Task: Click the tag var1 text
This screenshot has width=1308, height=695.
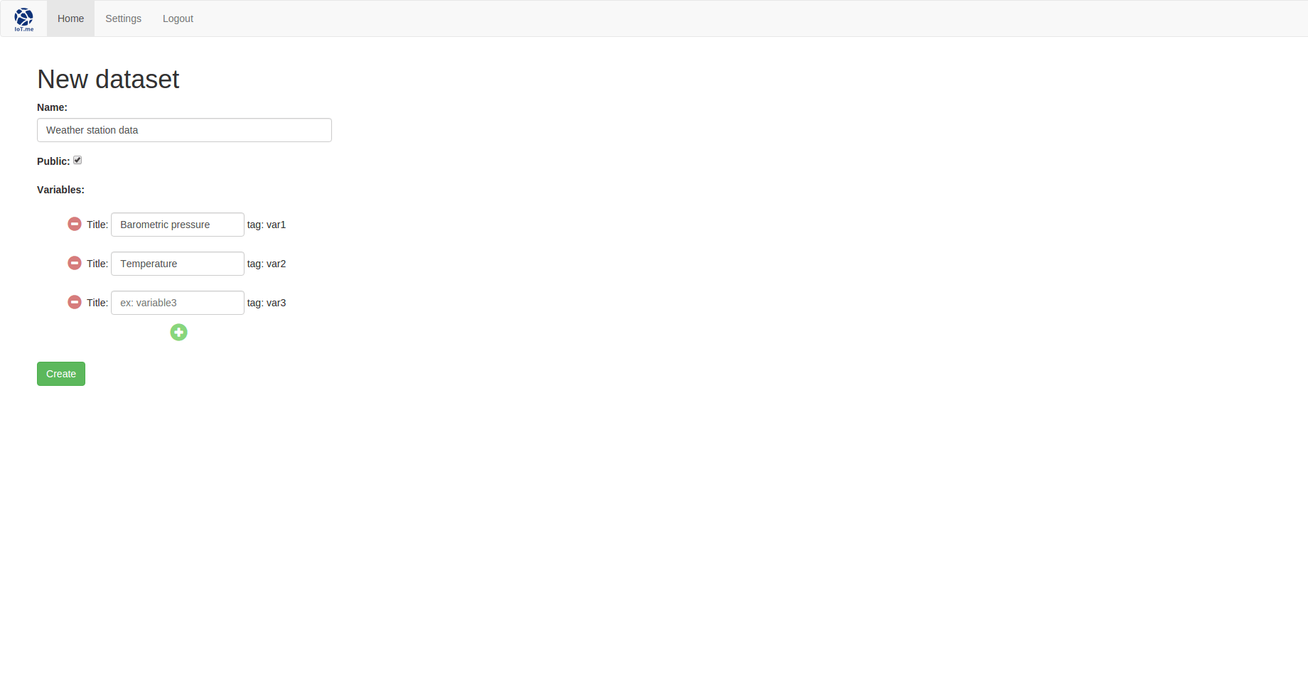Action: coord(267,225)
